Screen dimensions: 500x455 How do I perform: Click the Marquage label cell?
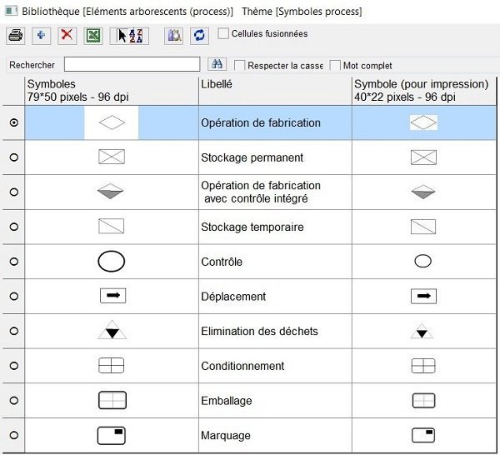275,436
